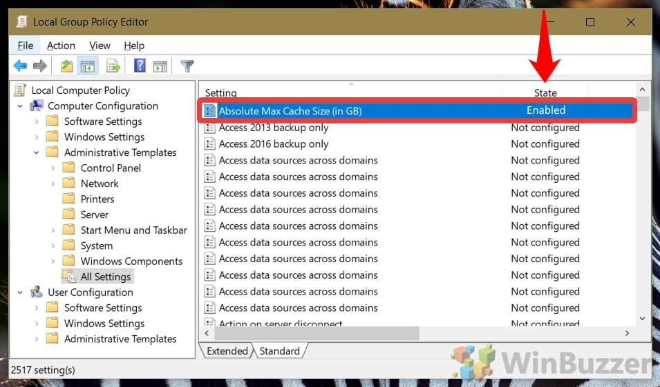Click the All Settings folder icon

[x=69, y=276]
